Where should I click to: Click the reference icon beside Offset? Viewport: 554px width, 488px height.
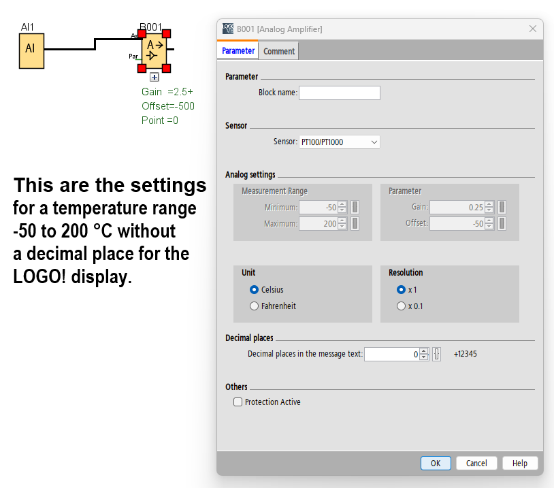point(502,223)
